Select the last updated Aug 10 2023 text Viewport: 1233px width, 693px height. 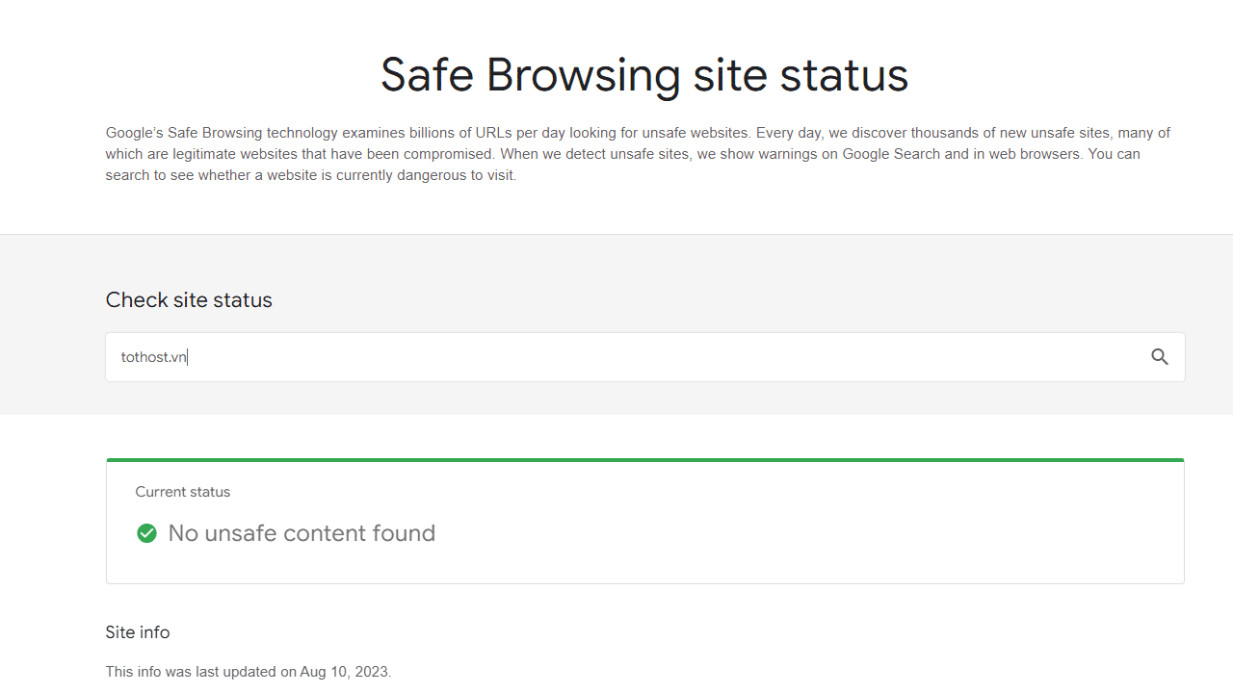click(x=249, y=671)
